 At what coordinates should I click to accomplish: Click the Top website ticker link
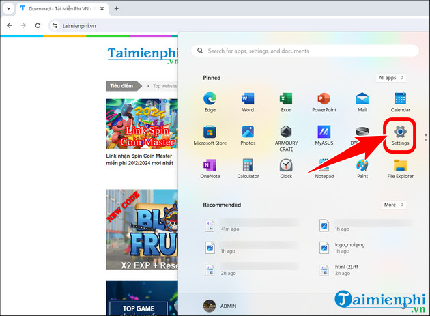click(165, 86)
